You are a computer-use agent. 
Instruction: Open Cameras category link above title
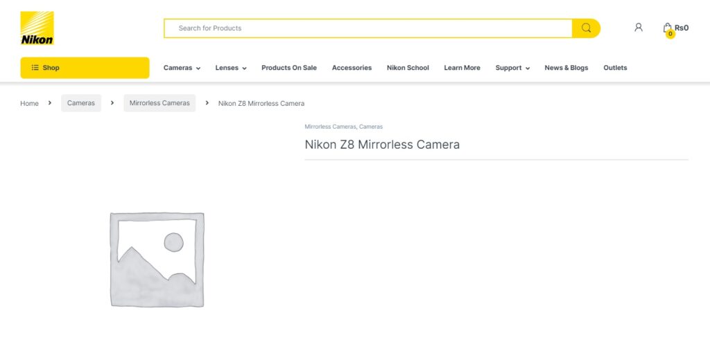[x=371, y=127]
